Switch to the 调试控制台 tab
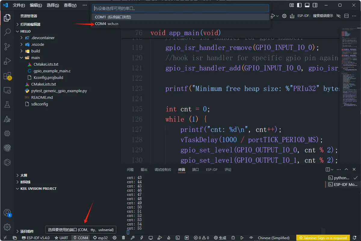 [x=163, y=170]
